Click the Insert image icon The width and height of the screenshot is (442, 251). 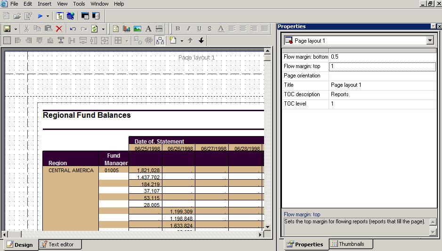[x=137, y=29]
